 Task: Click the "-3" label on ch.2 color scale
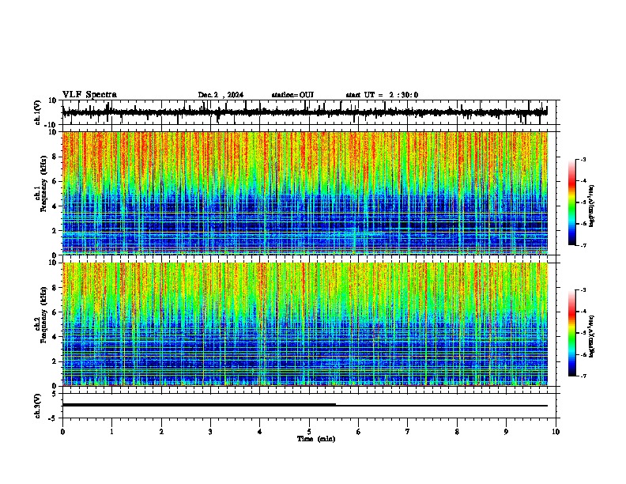583,290
